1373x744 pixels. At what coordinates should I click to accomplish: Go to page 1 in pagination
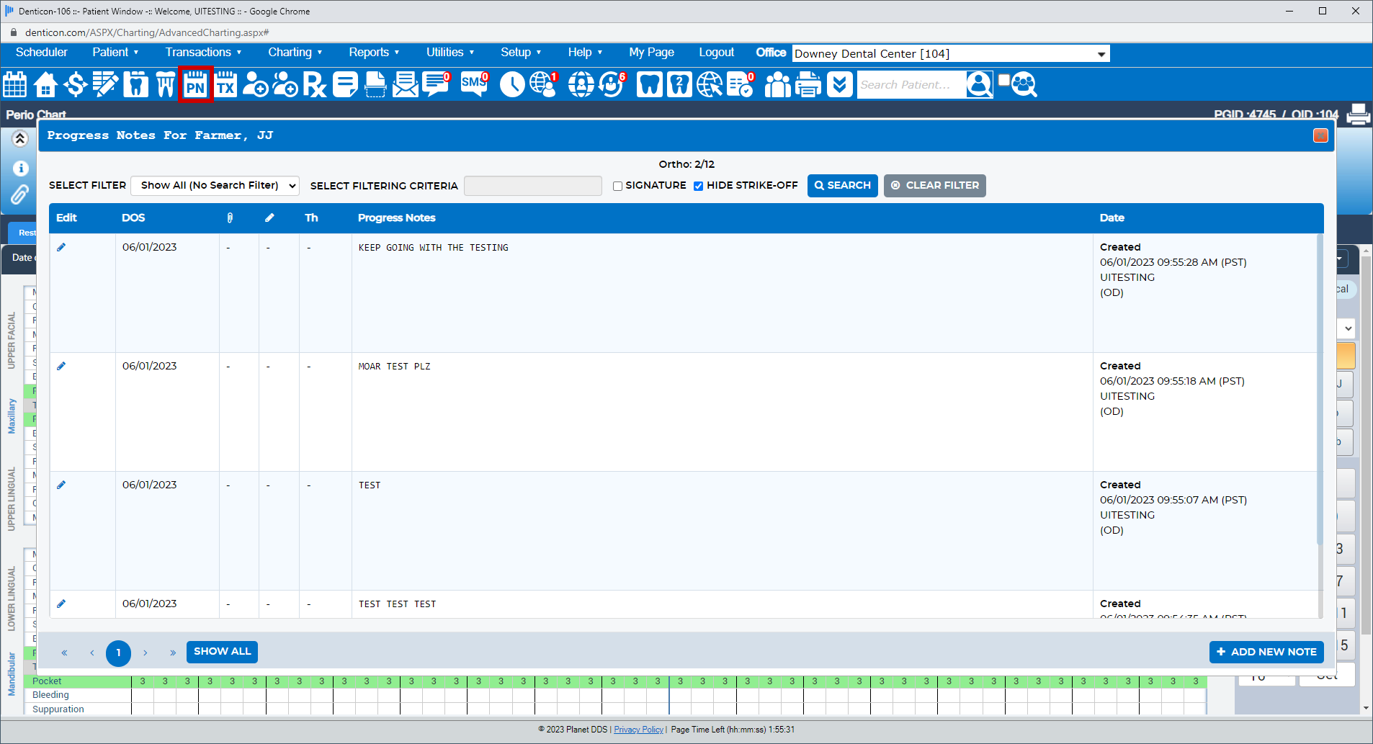pos(118,653)
